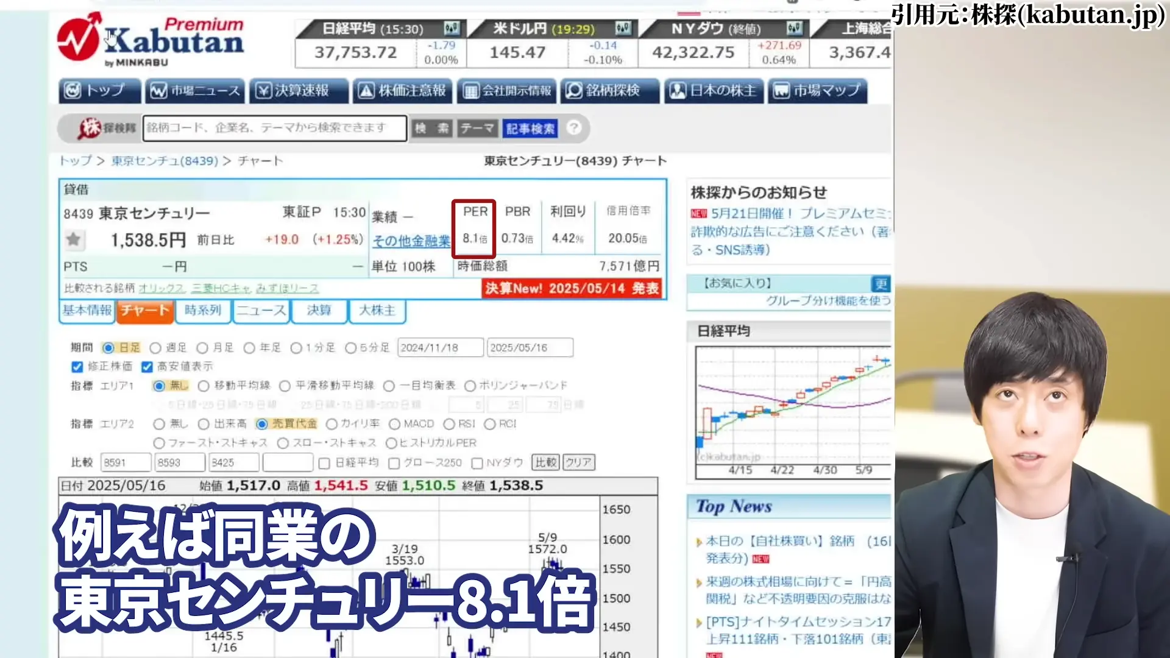The height and width of the screenshot is (658, 1170).
Task: Focus the stock code search field
Action: 275,128
